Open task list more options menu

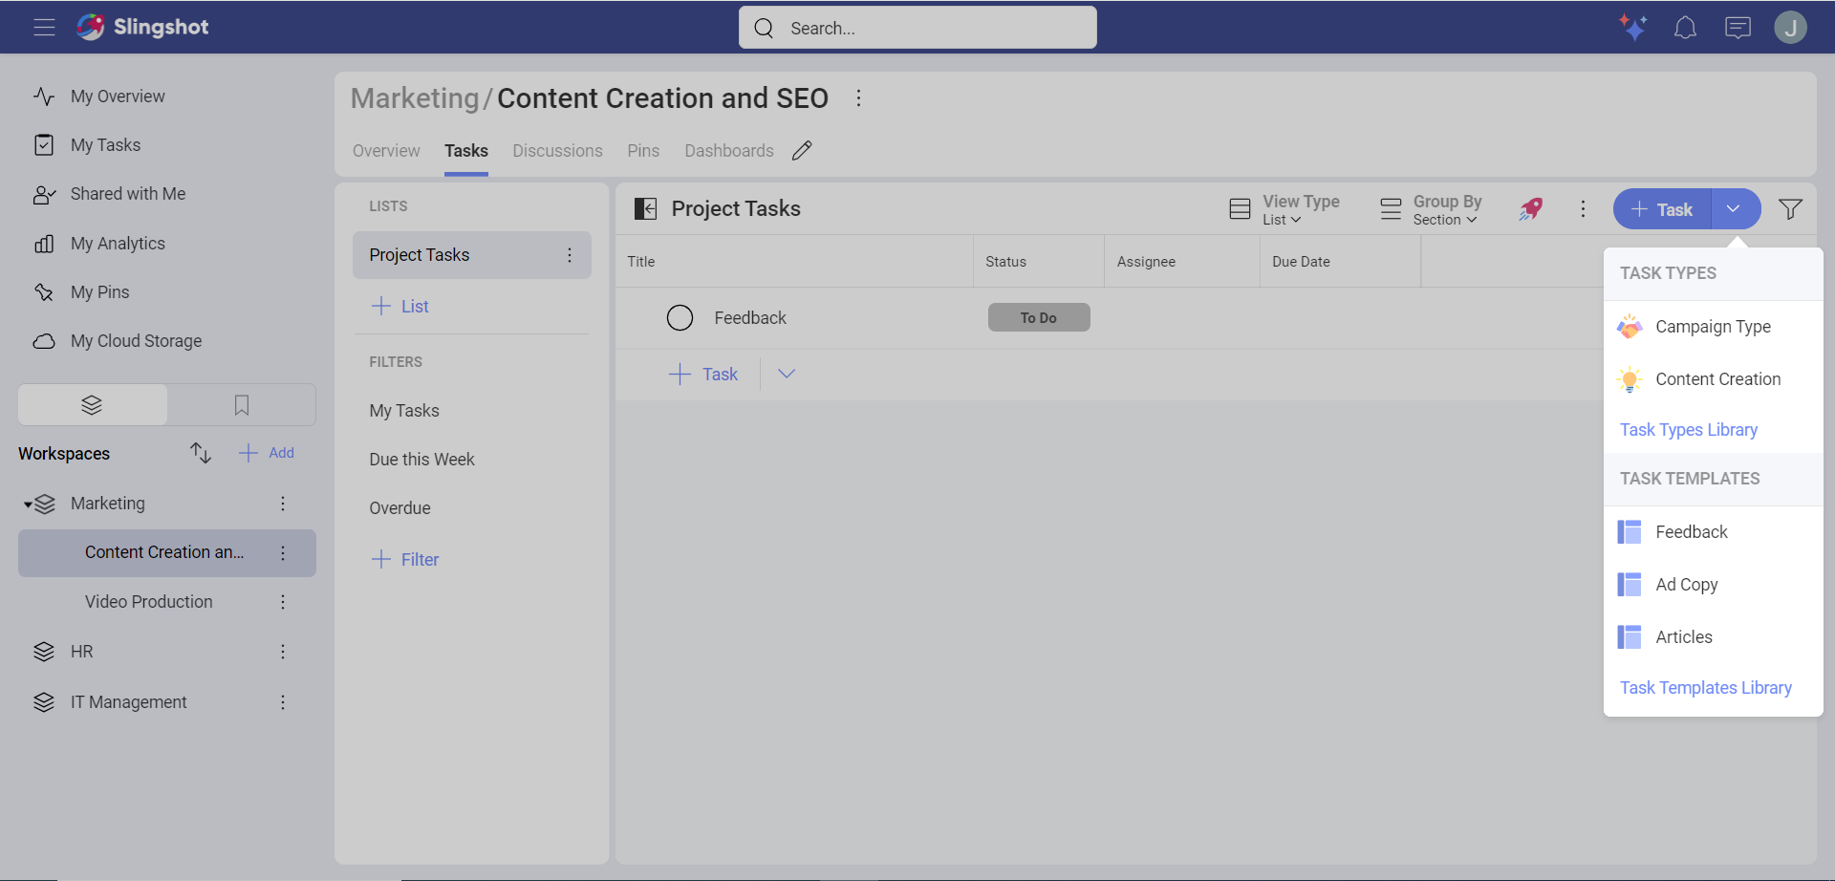click(x=1583, y=209)
